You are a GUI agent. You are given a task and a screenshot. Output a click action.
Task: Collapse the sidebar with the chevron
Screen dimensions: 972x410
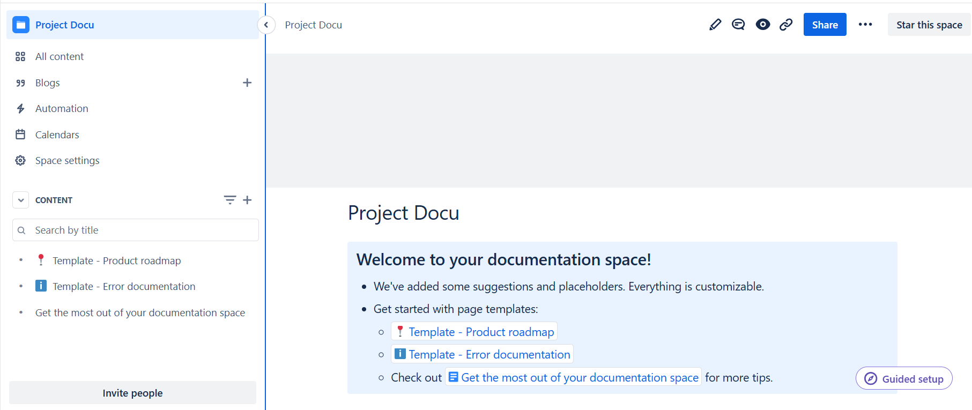266,25
